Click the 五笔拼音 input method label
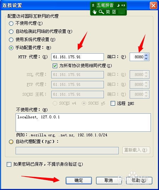The image size is (159, 190). click(105, 5)
